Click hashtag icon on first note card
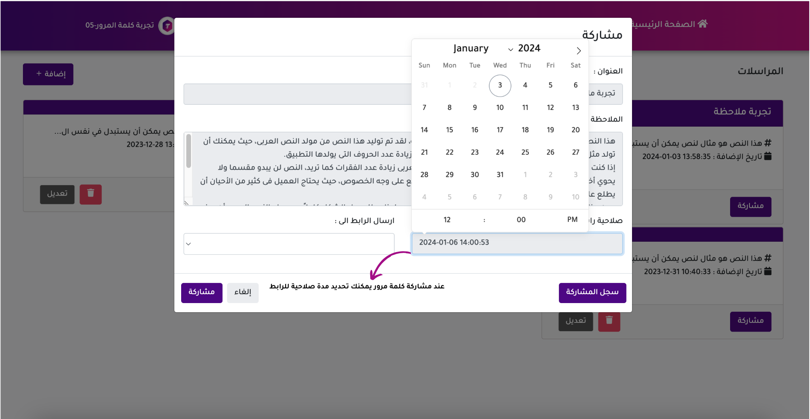This screenshot has height=419, width=810. 768,143
